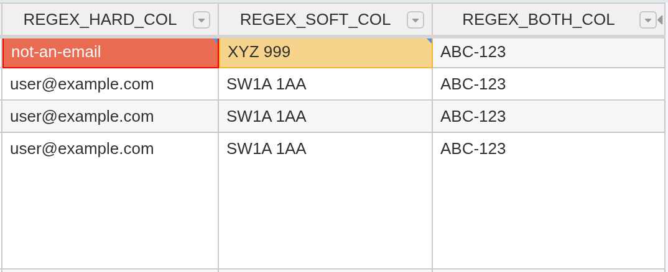Image resolution: width=668 pixels, height=272 pixels.
Task: Click the blue comment marker on not-an-email cell
Action: [x=216, y=40]
